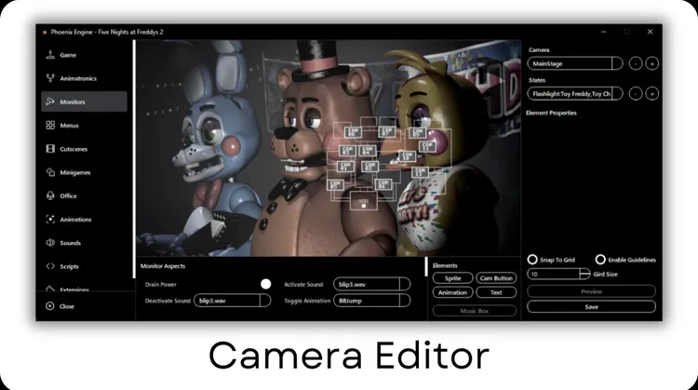The image size is (698, 390).
Task: Click the Preview button
Action: [x=592, y=291]
